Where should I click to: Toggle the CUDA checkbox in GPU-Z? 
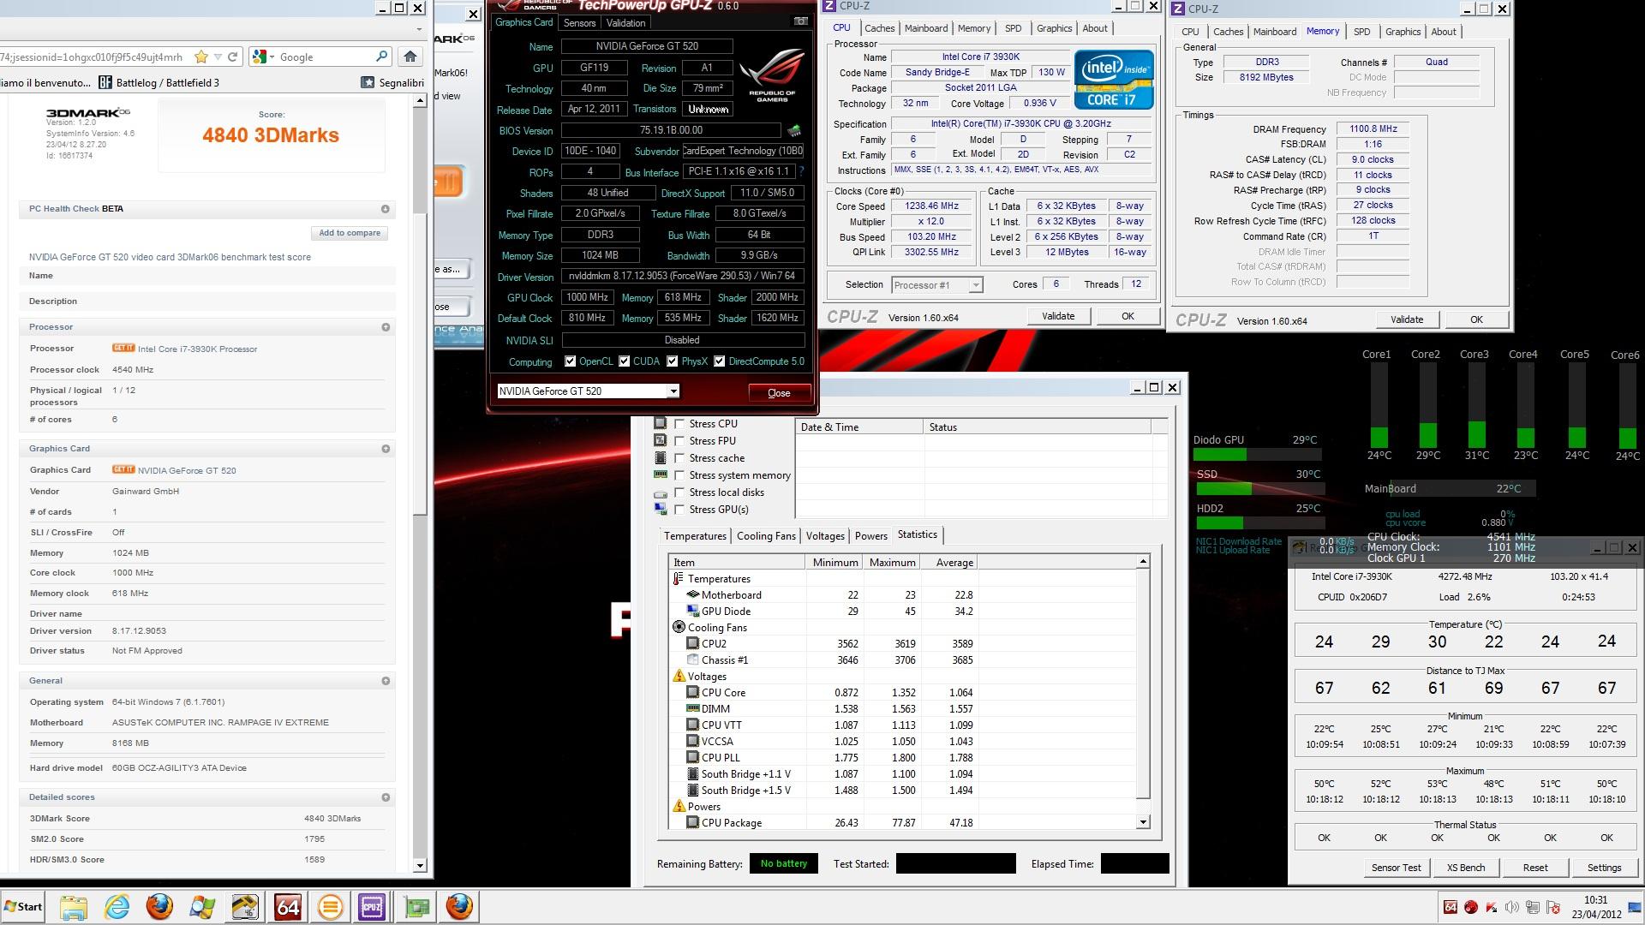pos(624,361)
